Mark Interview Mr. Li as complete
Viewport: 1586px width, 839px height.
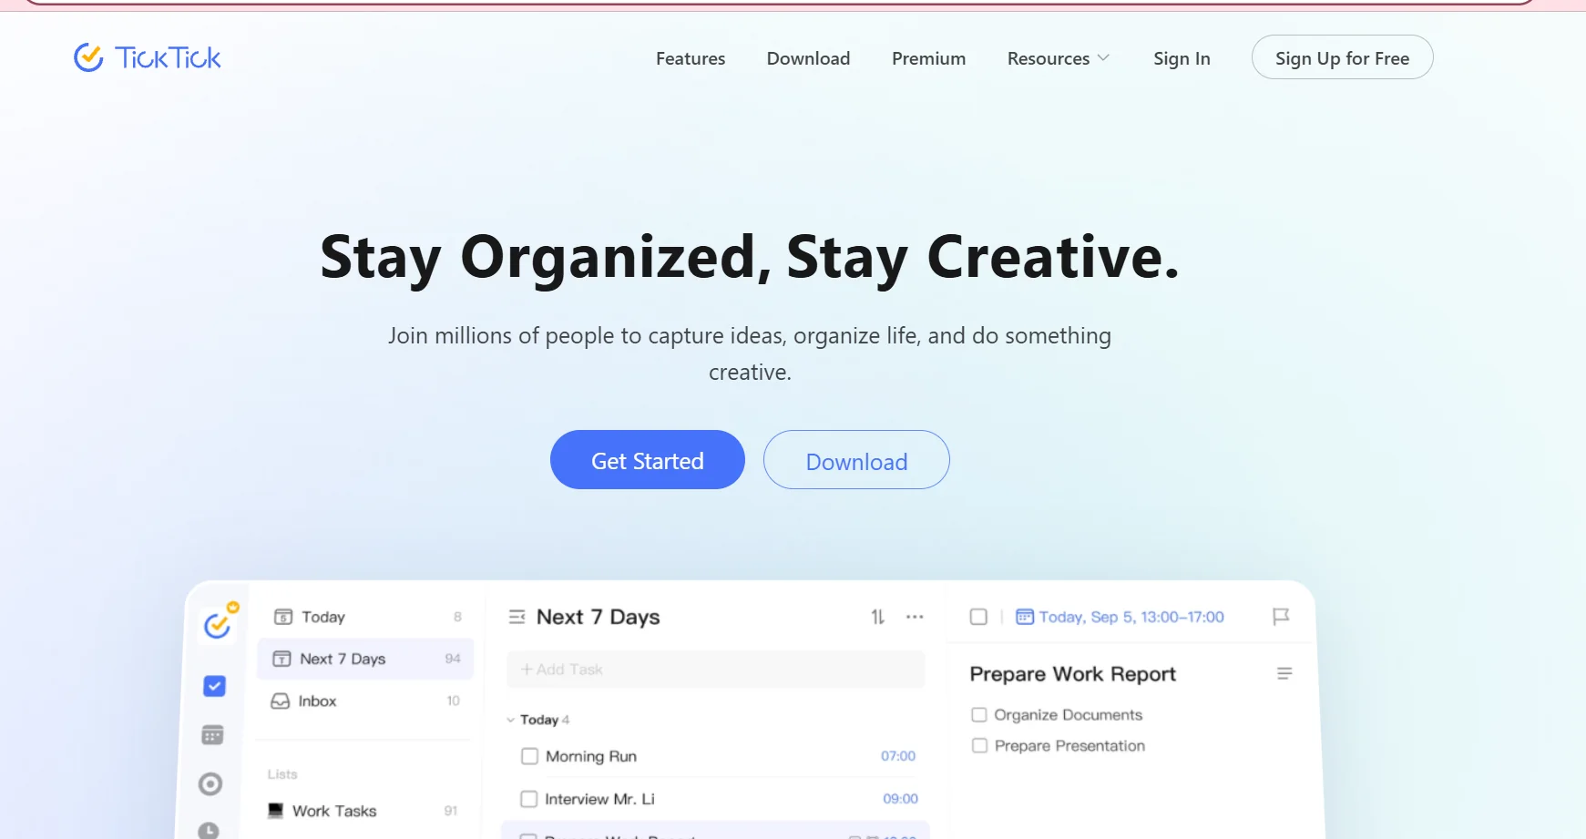[529, 799]
